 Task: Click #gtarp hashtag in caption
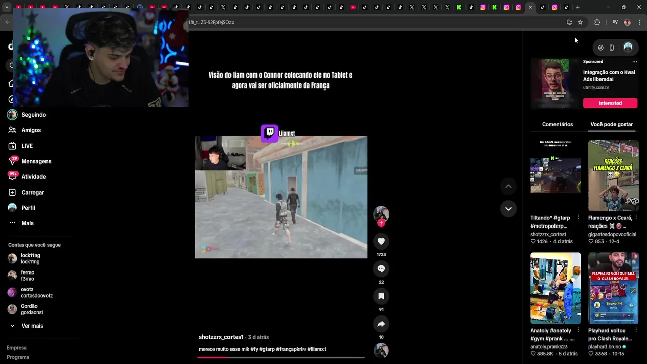tap(267, 349)
